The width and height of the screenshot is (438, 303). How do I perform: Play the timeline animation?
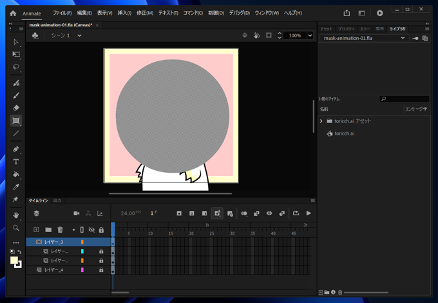(309, 213)
